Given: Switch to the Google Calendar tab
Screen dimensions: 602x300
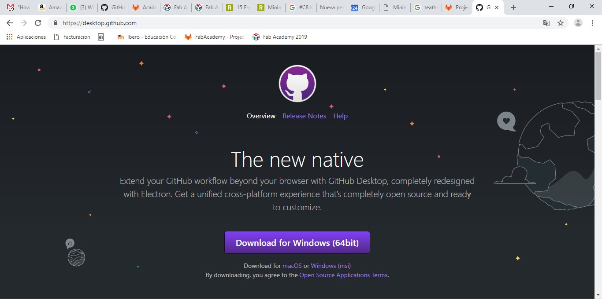Looking at the screenshot, I should [x=363, y=7].
